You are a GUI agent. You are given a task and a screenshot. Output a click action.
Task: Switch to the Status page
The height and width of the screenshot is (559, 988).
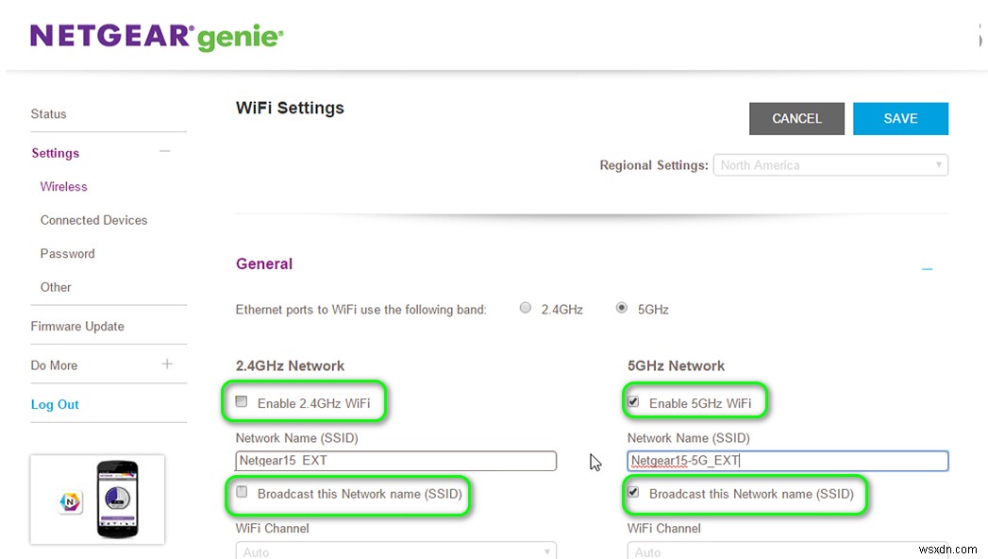(48, 113)
